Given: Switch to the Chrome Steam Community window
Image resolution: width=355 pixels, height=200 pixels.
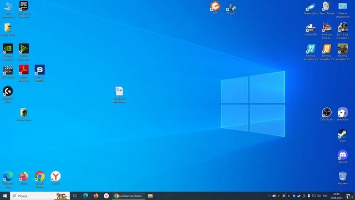Looking at the screenshot, I should (128, 196).
